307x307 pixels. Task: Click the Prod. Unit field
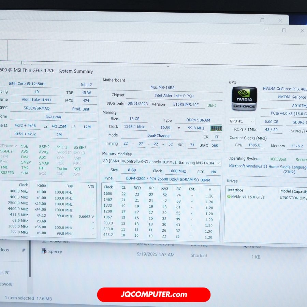(x=81, y=109)
